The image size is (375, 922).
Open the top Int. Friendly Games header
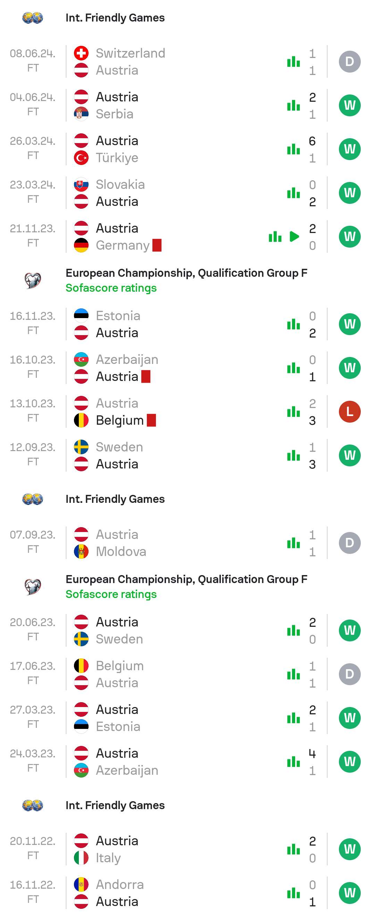click(x=115, y=18)
